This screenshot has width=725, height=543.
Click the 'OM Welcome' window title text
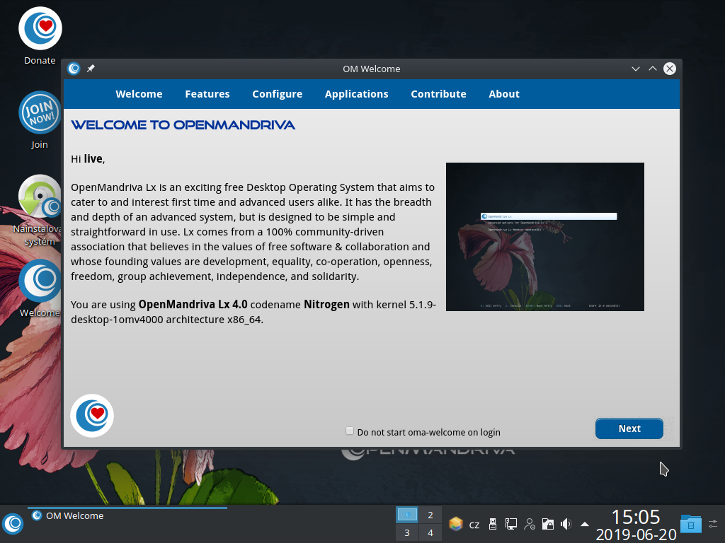[x=371, y=69]
